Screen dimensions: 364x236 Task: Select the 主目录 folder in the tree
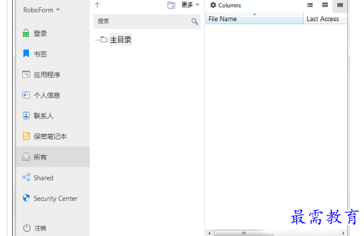point(121,39)
